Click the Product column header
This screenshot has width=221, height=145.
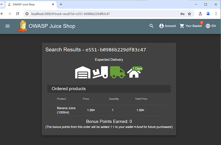tap(61, 99)
